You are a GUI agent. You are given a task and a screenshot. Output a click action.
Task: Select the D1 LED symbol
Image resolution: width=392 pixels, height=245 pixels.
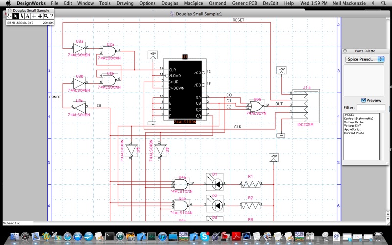(215, 182)
